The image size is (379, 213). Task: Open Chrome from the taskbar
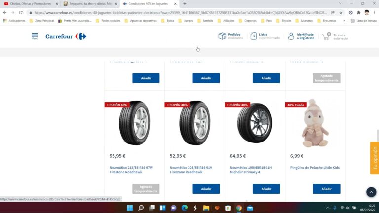[239, 208]
